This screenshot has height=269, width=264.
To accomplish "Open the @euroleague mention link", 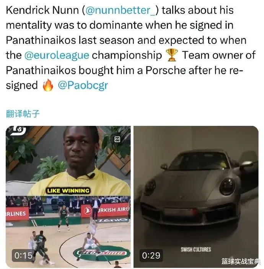I will tap(57, 55).
